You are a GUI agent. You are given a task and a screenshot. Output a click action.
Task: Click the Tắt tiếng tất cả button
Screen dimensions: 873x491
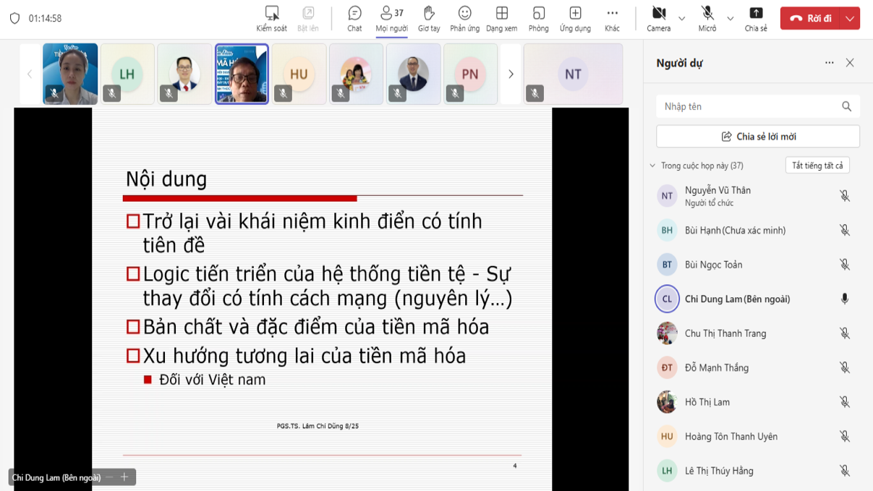click(x=817, y=166)
